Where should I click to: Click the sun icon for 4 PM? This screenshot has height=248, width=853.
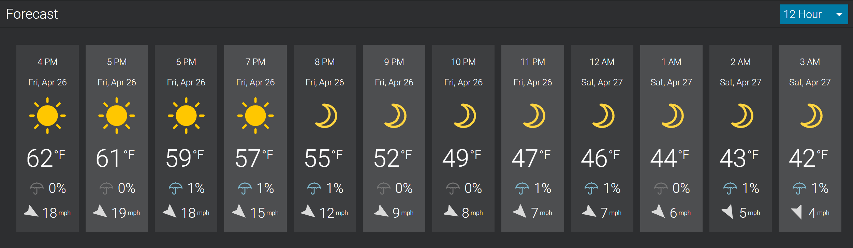pos(47,116)
